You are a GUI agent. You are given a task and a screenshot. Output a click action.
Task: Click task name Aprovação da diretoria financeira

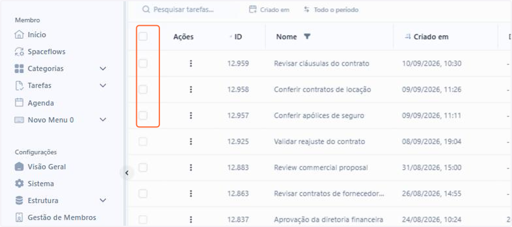pos(328,219)
